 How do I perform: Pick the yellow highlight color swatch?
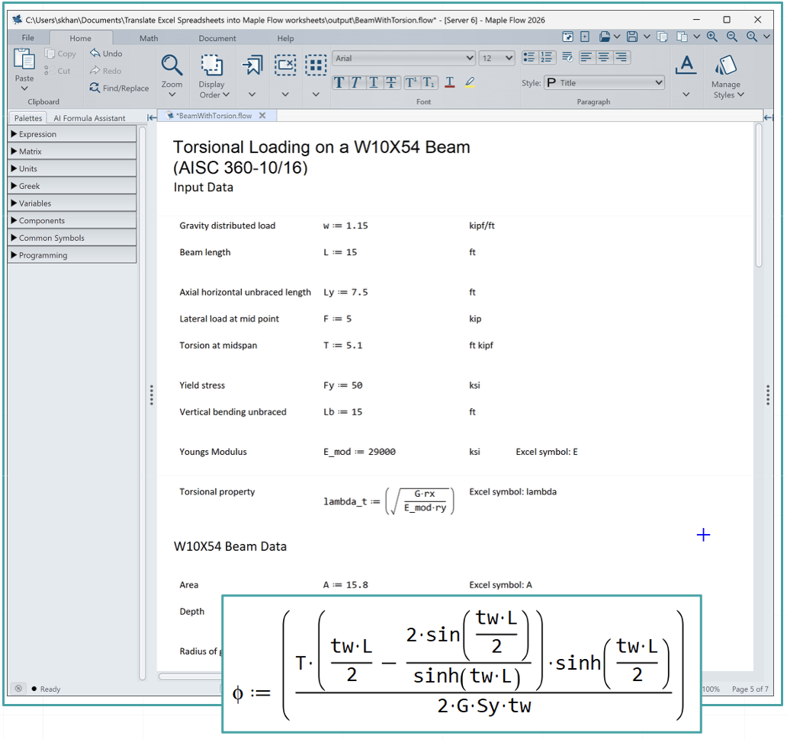[x=470, y=82]
